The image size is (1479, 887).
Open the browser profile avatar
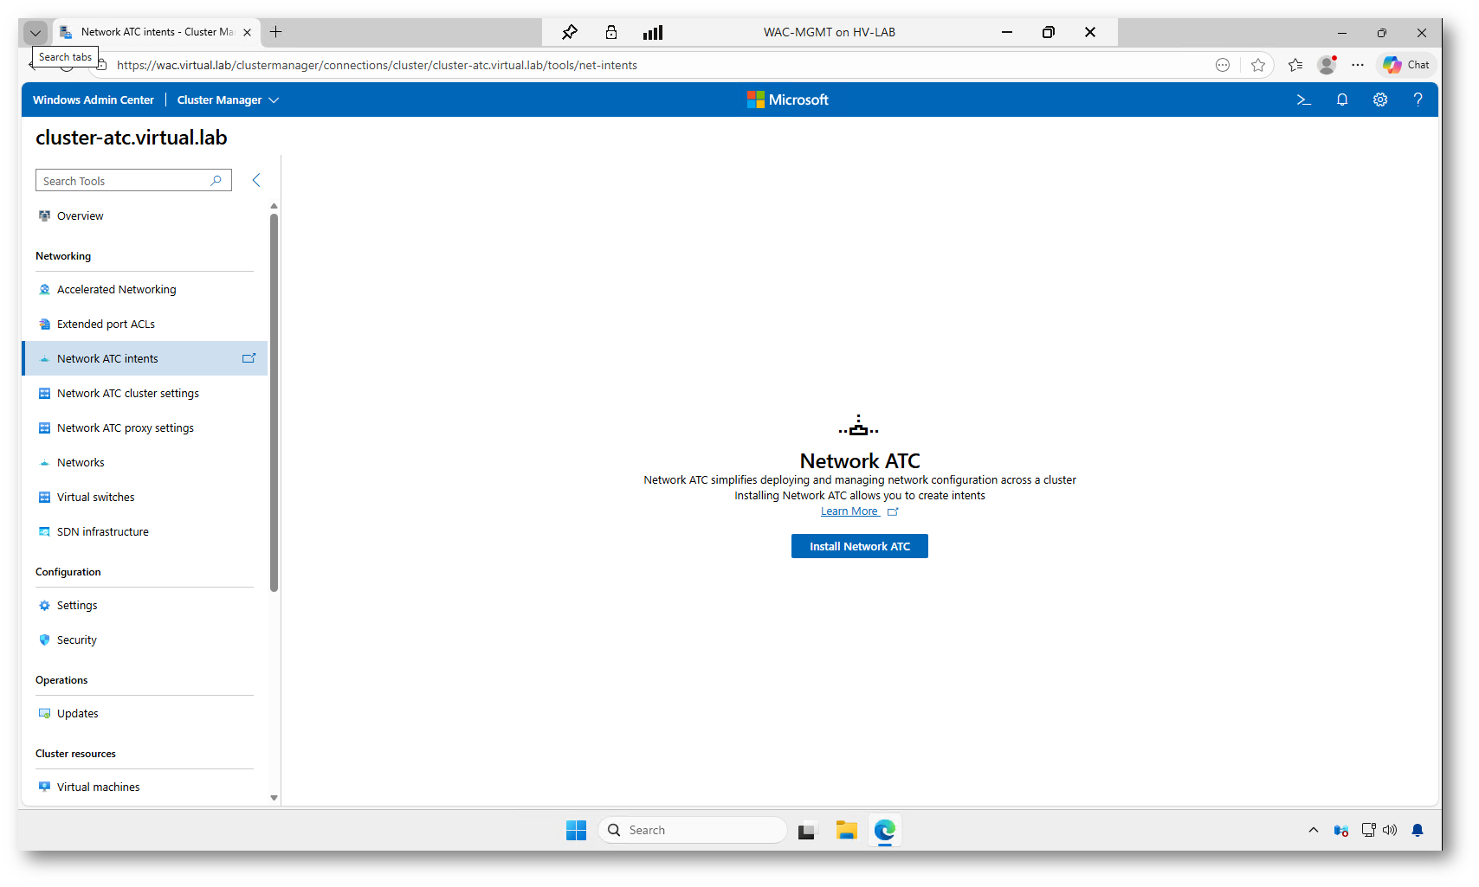[x=1327, y=65]
